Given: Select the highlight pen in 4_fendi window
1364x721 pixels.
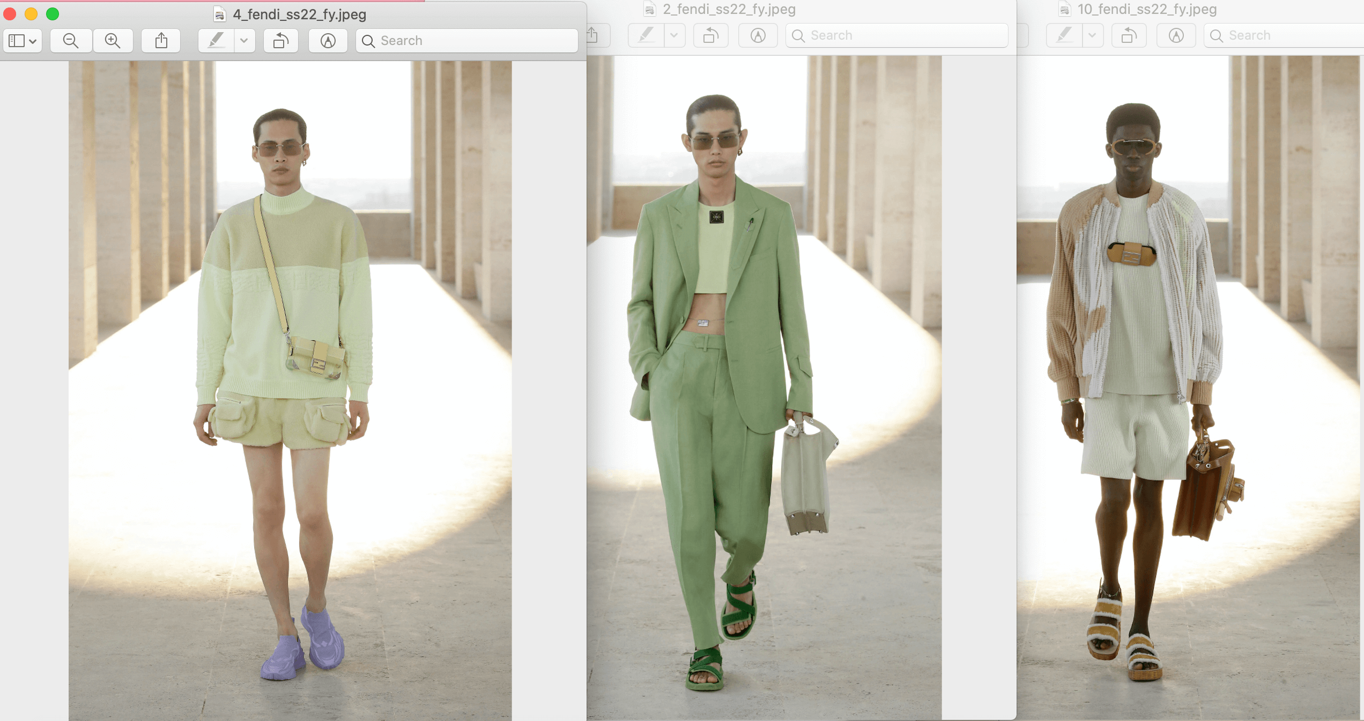Looking at the screenshot, I should point(216,41).
